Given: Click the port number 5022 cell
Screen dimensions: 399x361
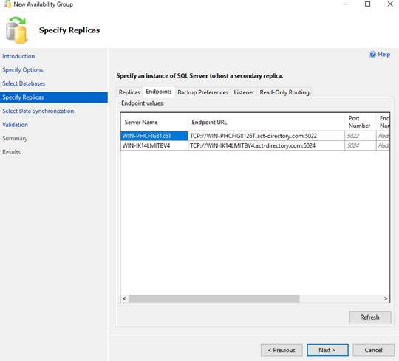Looking at the screenshot, I should 361,136.
